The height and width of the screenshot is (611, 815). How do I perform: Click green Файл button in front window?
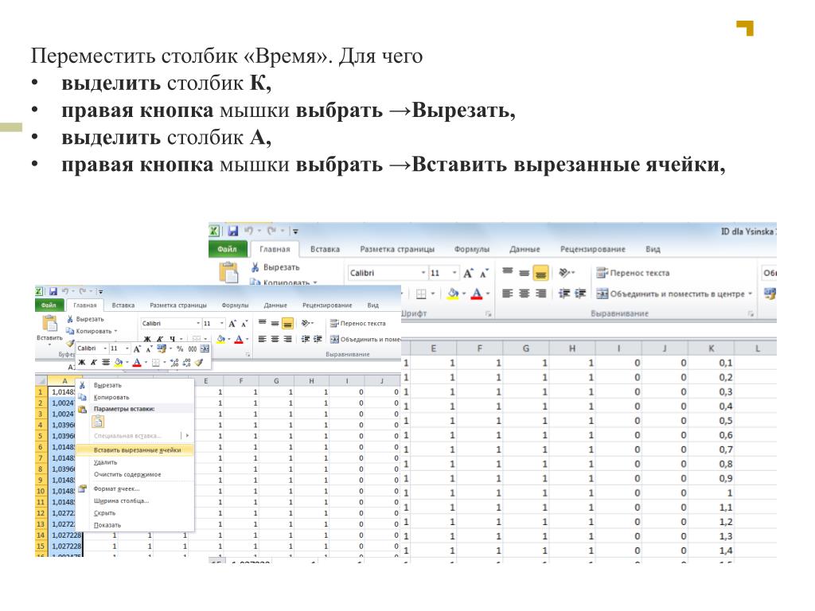click(49, 305)
